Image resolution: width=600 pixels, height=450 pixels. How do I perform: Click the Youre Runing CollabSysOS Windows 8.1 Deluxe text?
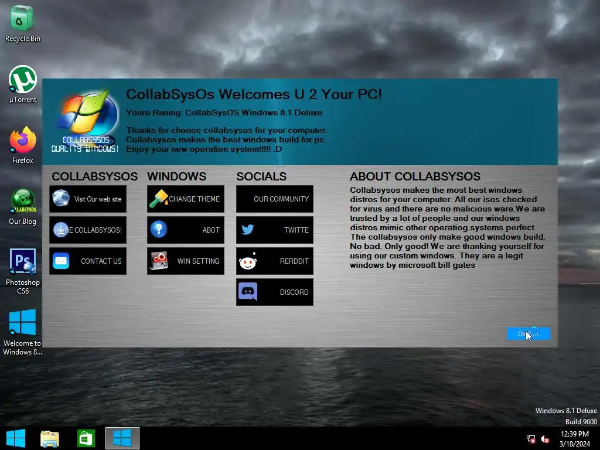tap(224, 113)
